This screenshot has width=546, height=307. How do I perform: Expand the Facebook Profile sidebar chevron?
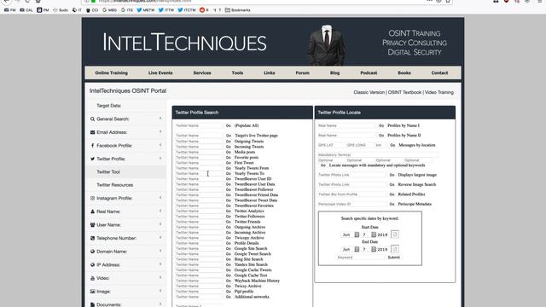tap(160, 145)
